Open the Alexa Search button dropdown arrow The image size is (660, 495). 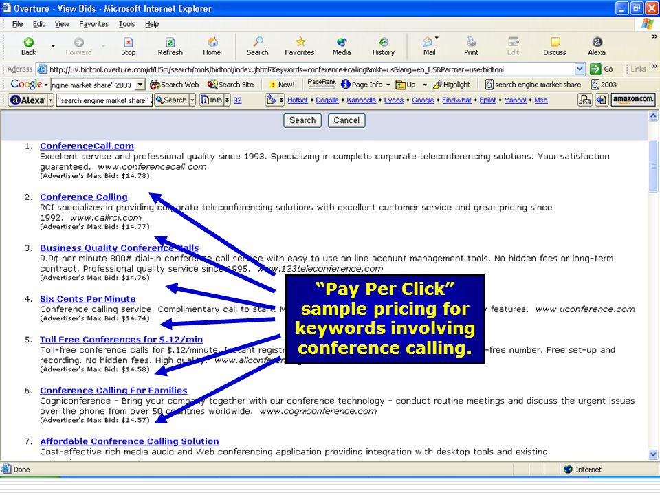click(x=192, y=100)
